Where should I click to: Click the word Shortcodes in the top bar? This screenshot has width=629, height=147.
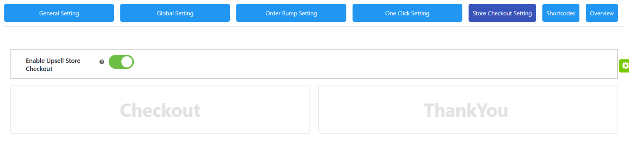[x=561, y=13]
